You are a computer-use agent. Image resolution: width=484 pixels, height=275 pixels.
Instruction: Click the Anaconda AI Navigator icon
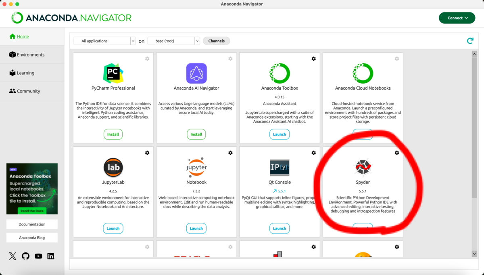196,73
